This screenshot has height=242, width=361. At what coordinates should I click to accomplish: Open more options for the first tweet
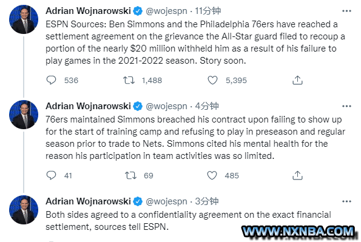pos(346,11)
